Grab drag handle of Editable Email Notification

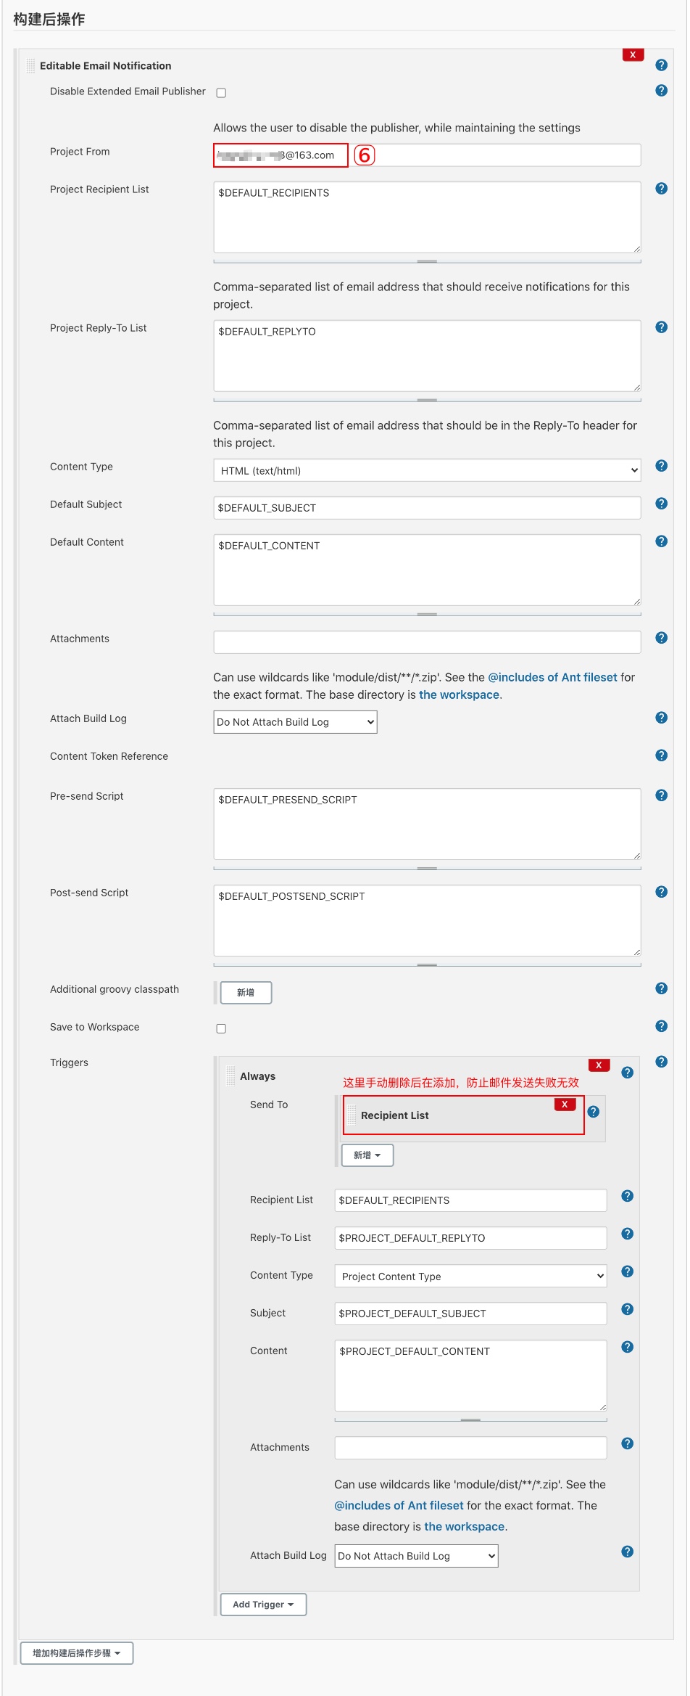(30, 65)
